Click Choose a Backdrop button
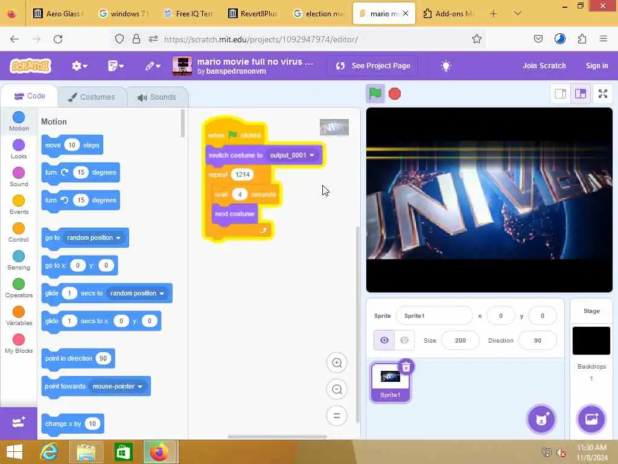 click(591, 419)
